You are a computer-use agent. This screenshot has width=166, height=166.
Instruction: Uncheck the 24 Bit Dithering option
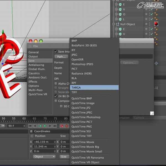click(56, 96)
